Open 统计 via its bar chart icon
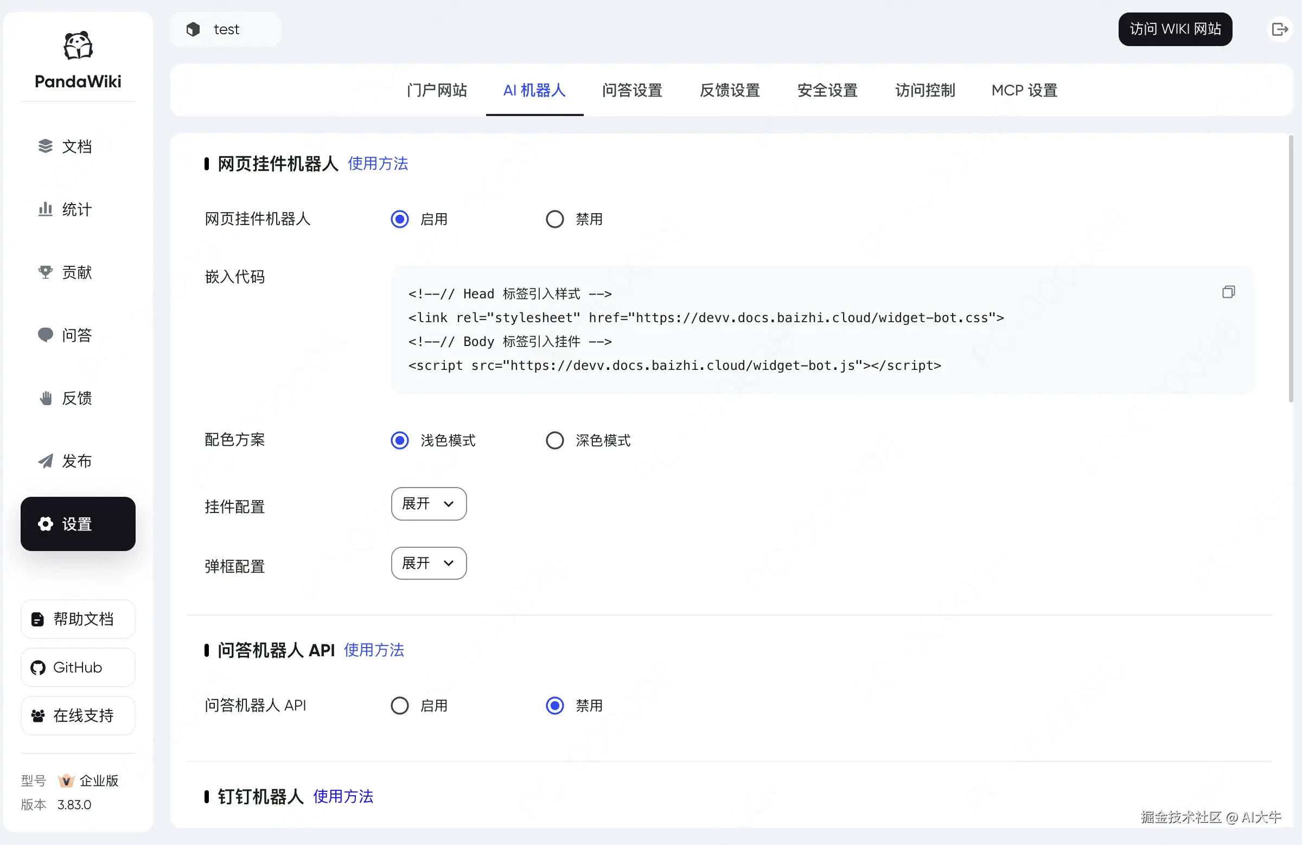This screenshot has width=1302, height=845. [x=46, y=209]
